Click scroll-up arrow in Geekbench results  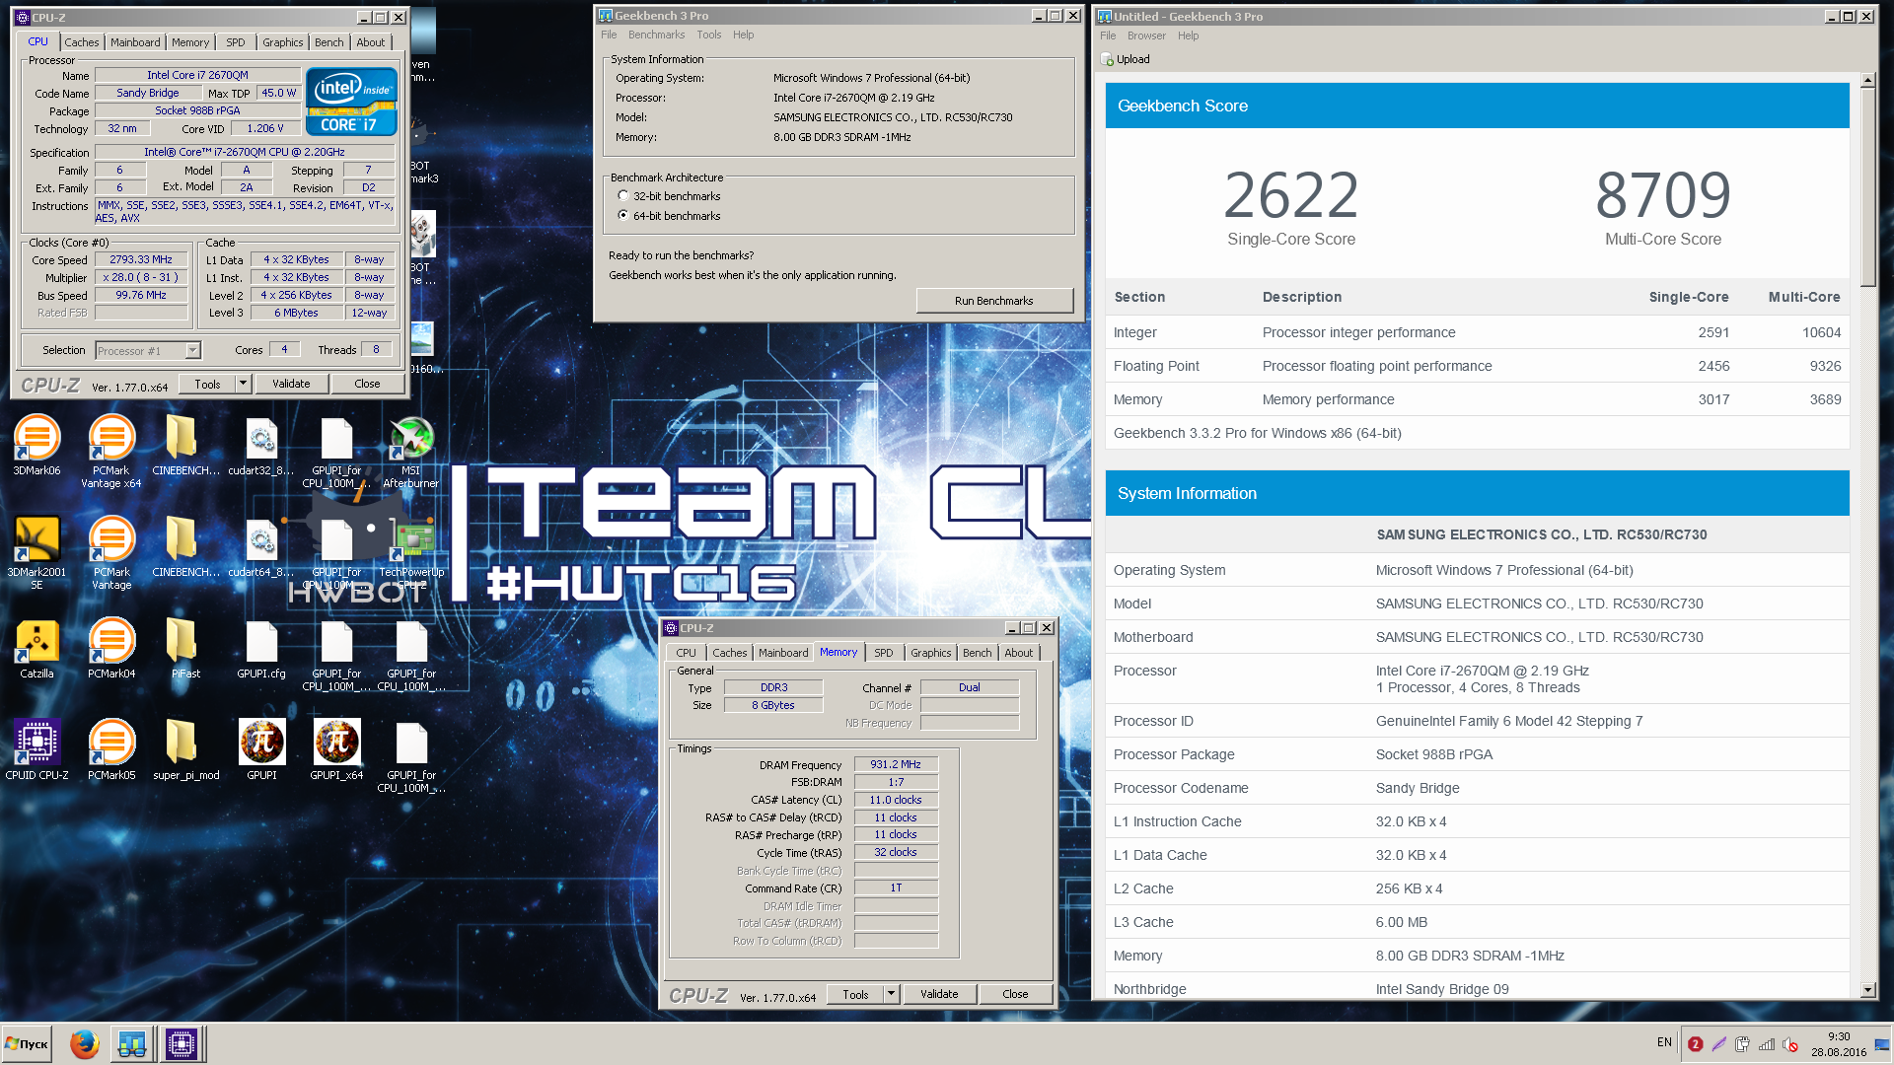(1867, 80)
